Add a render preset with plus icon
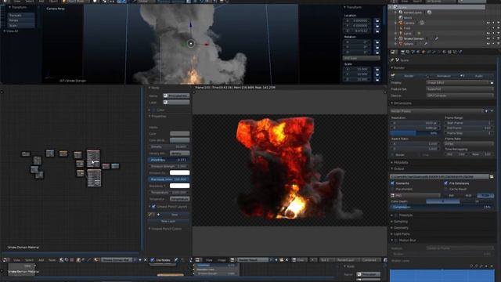Screen dimensions: 501x282 click(486, 111)
